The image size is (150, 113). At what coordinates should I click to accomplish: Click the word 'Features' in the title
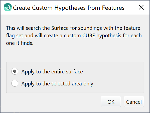113,8
